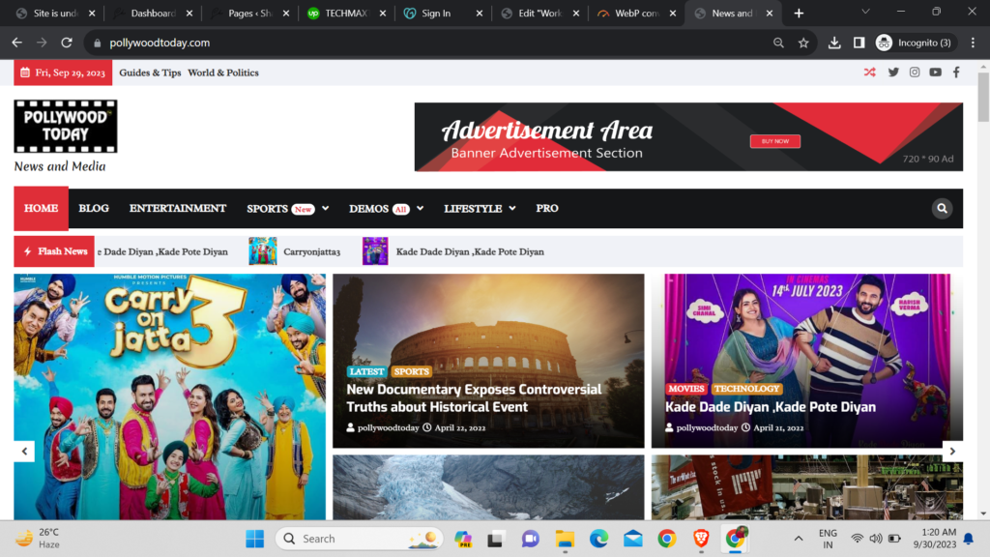The height and width of the screenshot is (557, 990).
Task: Open Chrome three-dot menu
Action: tap(973, 43)
